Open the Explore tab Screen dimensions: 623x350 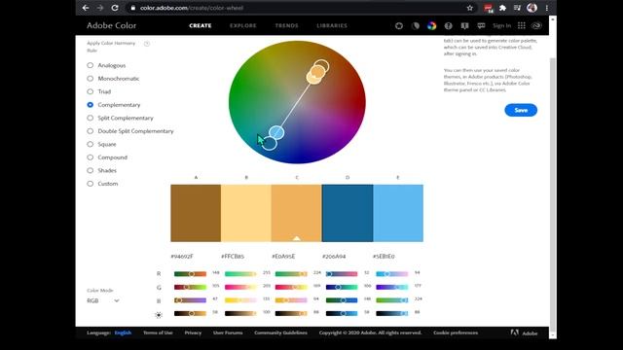[x=243, y=26]
